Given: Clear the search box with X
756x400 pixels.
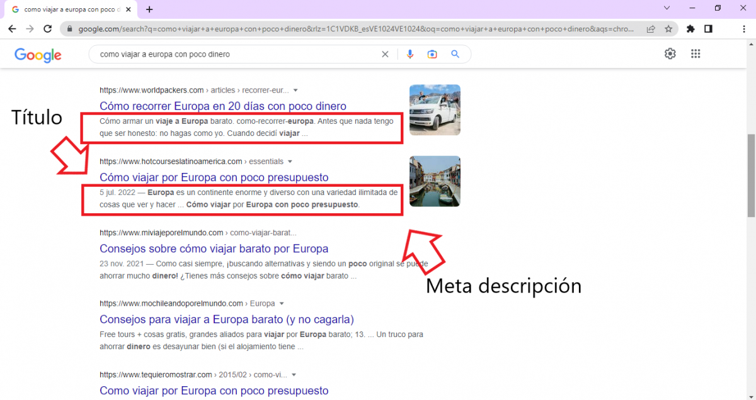Looking at the screenshot, I should point(385,54).
